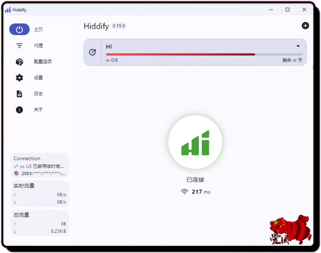Switch to the 代理 menu label
The image size is (321, 253).
pyautogui.click(x=38, y=45)
